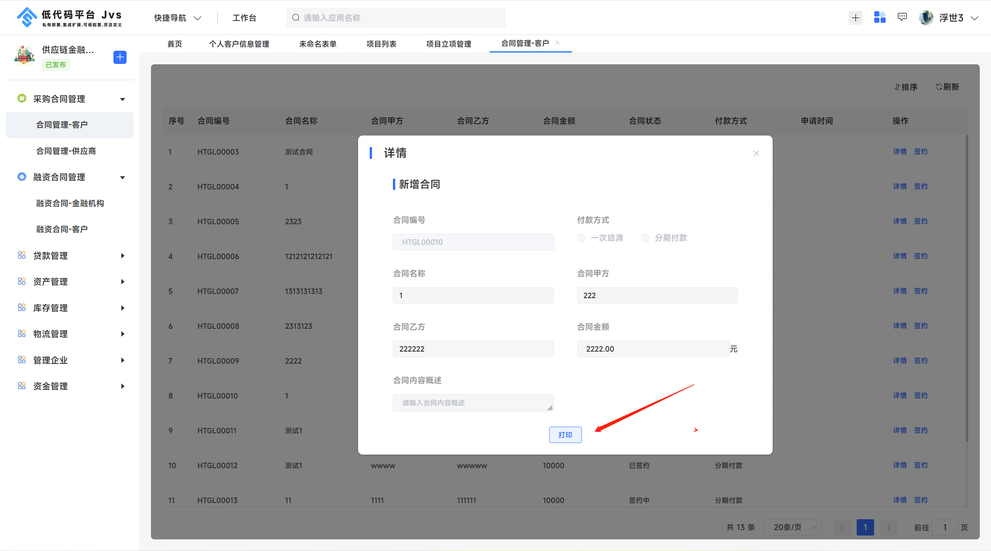This screenshot has height=551, width=991.
Task: Open the 快捷导航 dropdown
Action: click(x=178, y=18)
